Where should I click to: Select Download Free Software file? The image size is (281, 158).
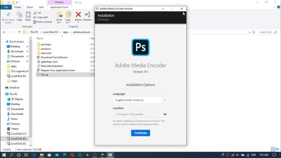54,57
